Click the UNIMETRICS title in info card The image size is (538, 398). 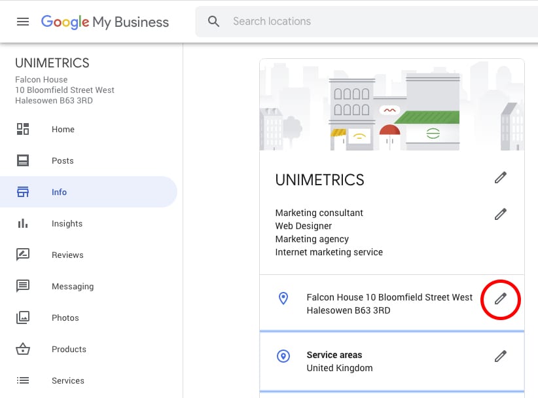320,180
